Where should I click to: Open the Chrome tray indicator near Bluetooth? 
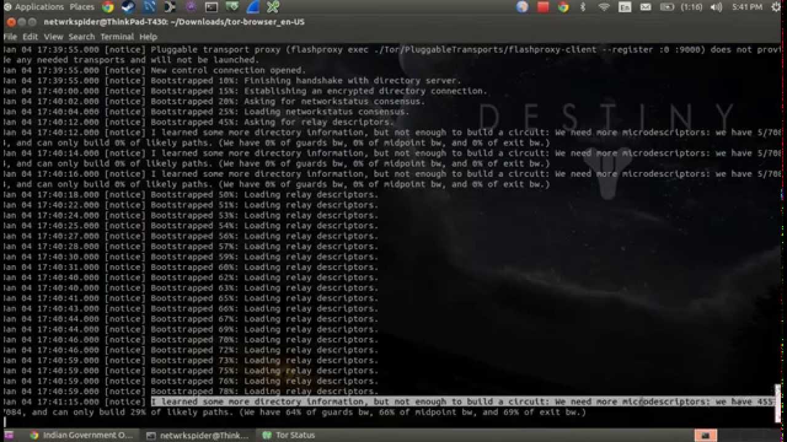tap(563, 7)
